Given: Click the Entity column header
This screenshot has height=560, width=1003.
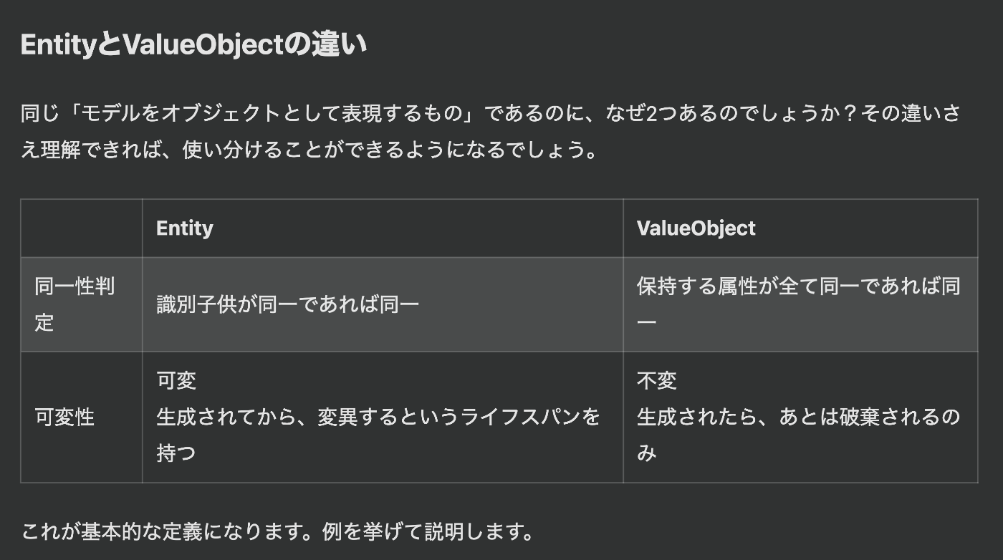Looking at the screenshot, I should [185, 228].
